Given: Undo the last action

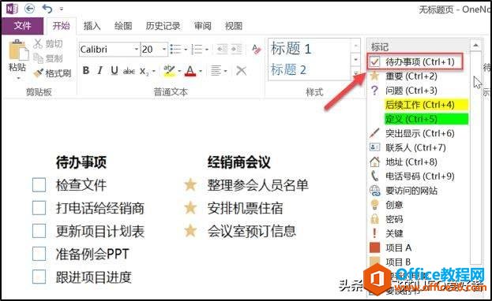Looking at the screenshot, I should [x=47, y=9].
